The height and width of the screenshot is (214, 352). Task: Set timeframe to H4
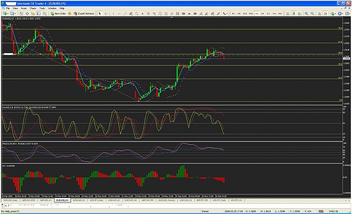coord(262,13)
